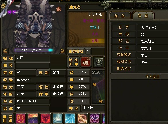
Task: Select the orange fire swirl skill icon
Action: [82, 119]
